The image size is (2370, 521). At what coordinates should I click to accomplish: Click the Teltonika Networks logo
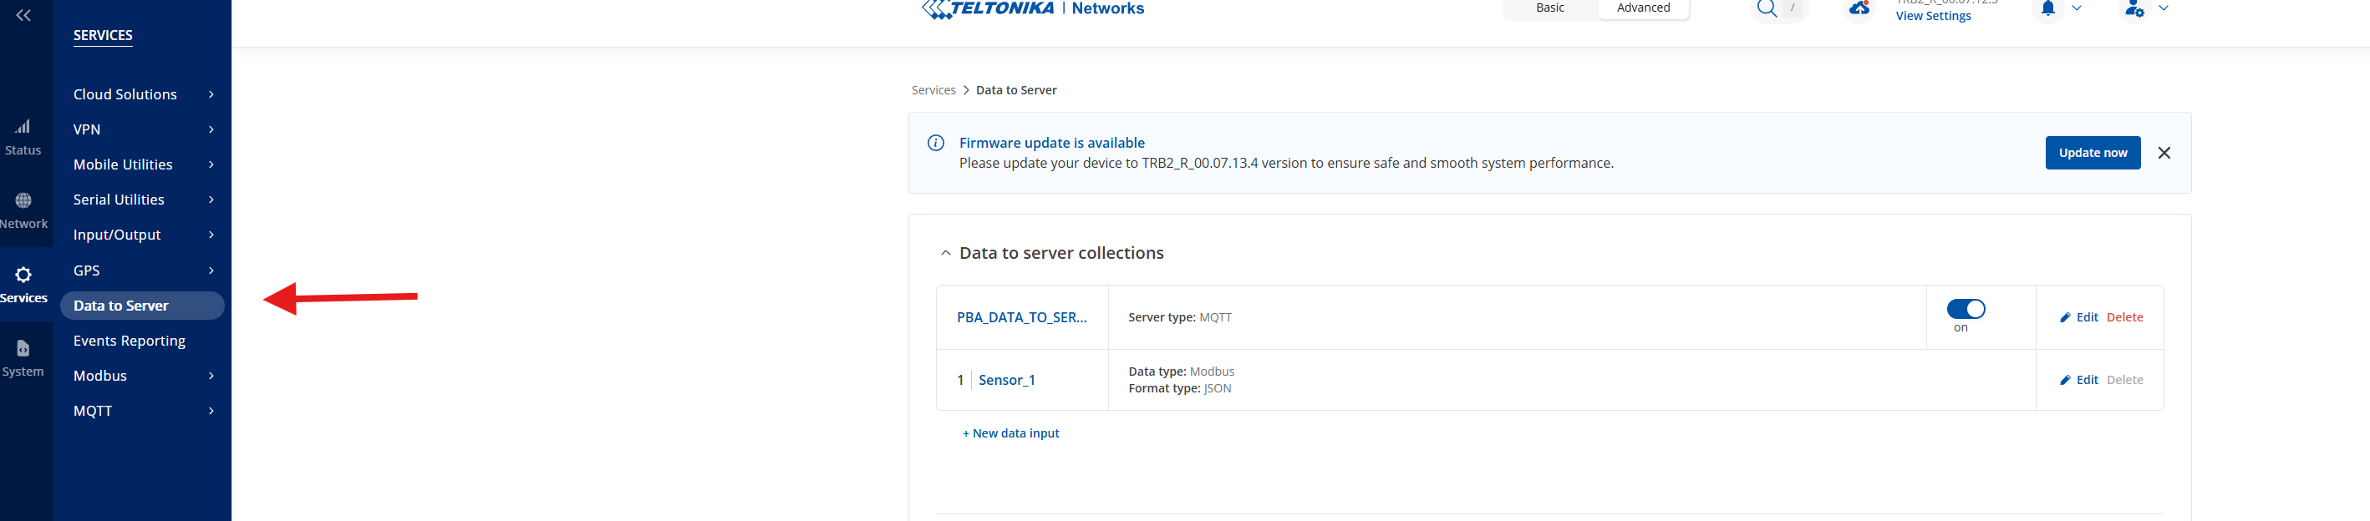pyautogui.click(x=1032, y=8)
